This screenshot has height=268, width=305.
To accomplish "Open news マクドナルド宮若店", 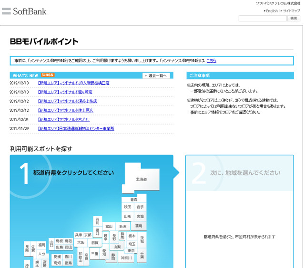I will point(64,119).
